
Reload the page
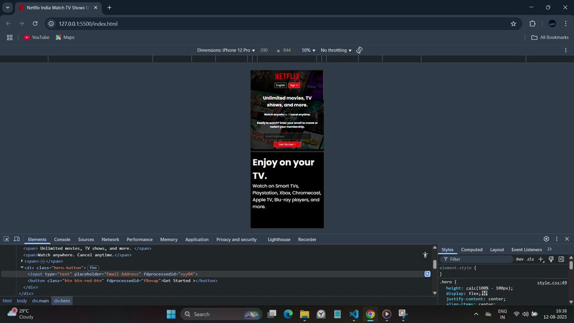coord(35,23)
